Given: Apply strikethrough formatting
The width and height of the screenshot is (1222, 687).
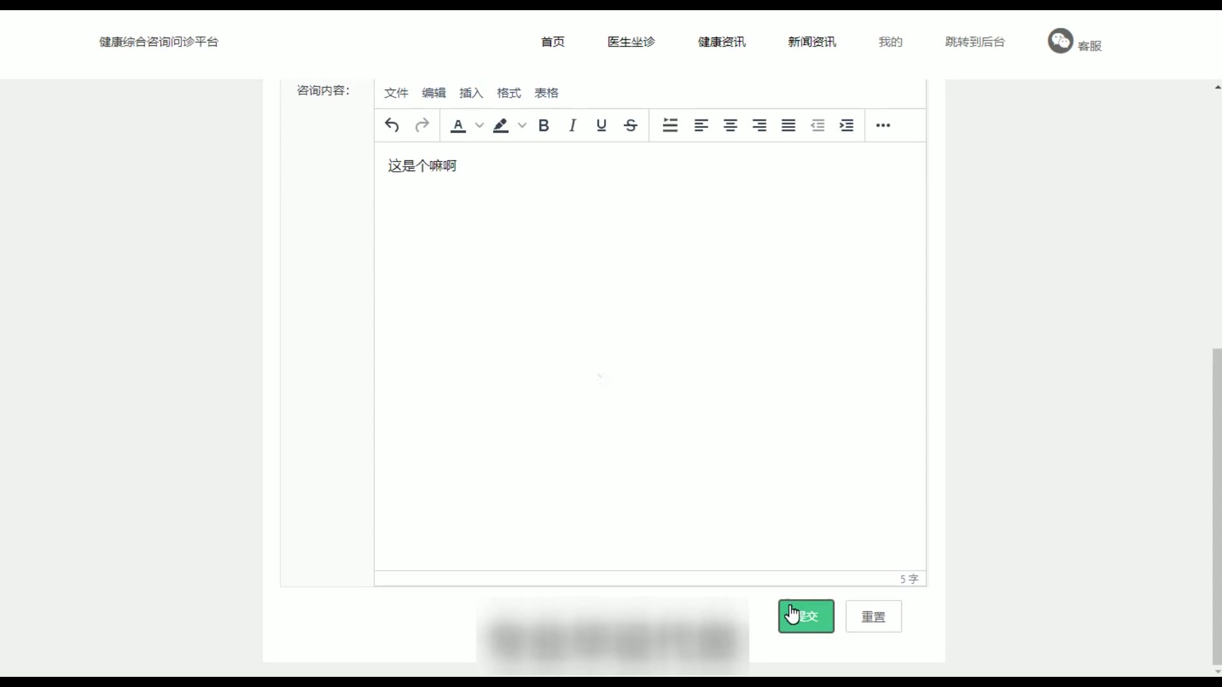Looking at the screenshot, I should tap(631, 125).
